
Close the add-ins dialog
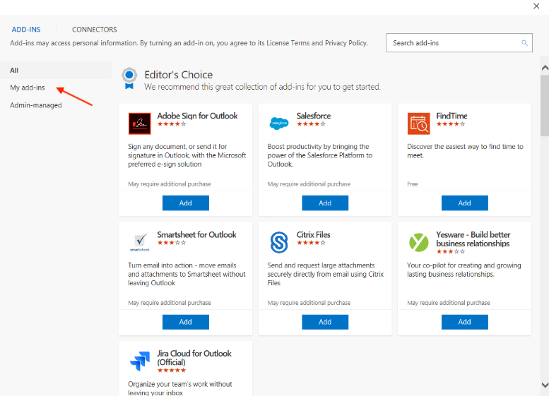(x=536, y=6)
